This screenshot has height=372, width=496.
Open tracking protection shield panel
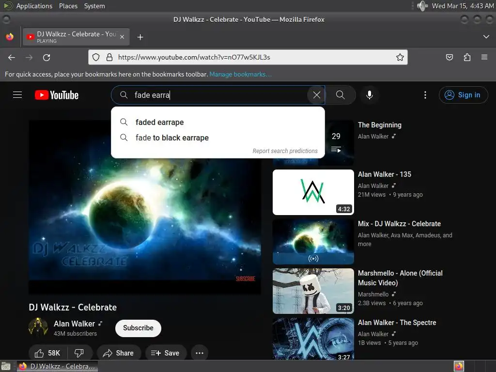click(96, 57)
